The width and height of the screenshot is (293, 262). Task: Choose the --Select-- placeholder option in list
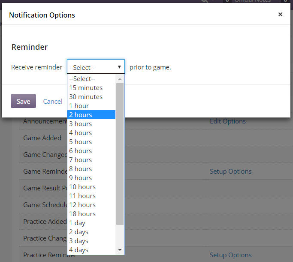point(91,79)
